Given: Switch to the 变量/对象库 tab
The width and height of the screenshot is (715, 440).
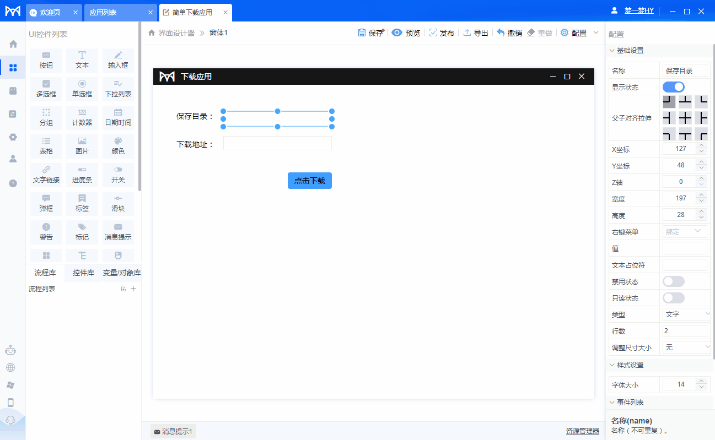Looking at the screenshot, I should click(x=122, y=273).
